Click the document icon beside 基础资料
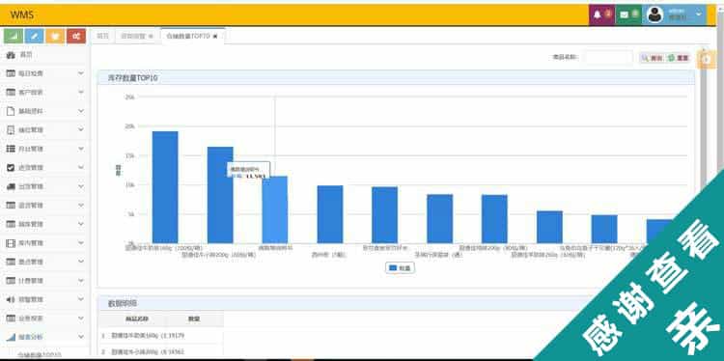Image resolution: width=724 pixels, height=361 pixels. 11,111
